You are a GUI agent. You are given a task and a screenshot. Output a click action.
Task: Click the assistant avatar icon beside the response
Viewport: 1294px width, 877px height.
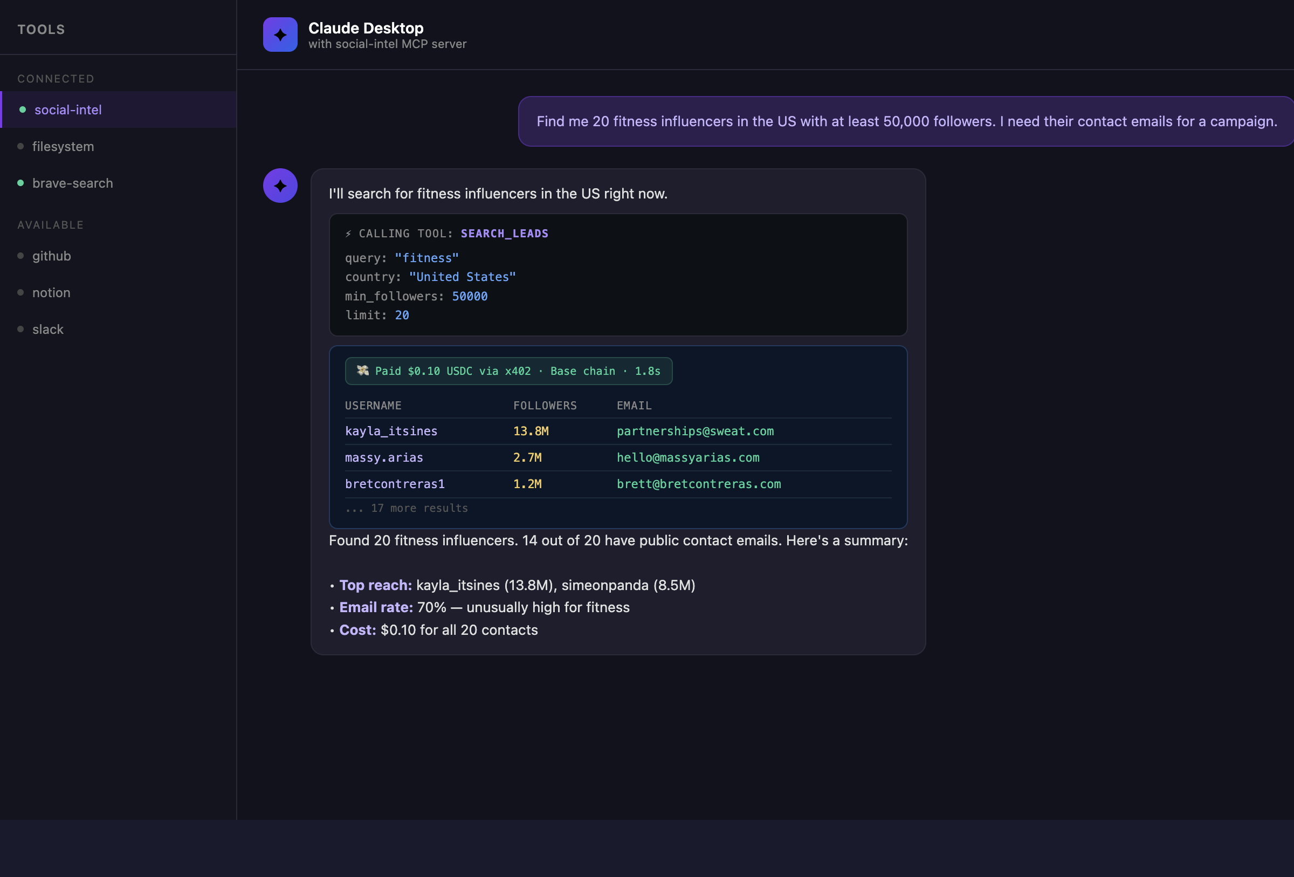tap(280, 186)
